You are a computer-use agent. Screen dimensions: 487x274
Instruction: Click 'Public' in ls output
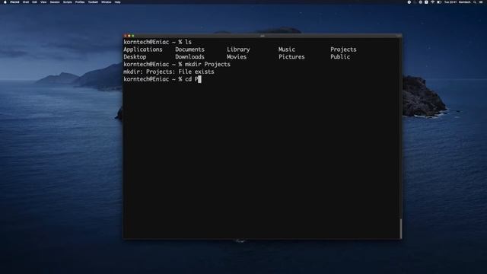coord(340,57)
